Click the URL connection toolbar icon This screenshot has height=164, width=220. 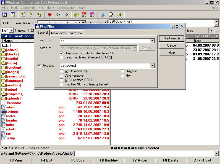(x=92, y=15)
